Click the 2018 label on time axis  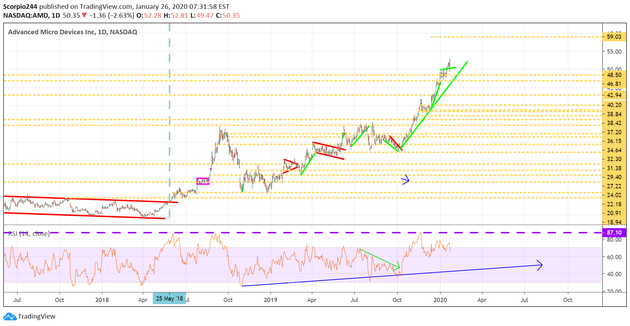(x=102, y=300)
